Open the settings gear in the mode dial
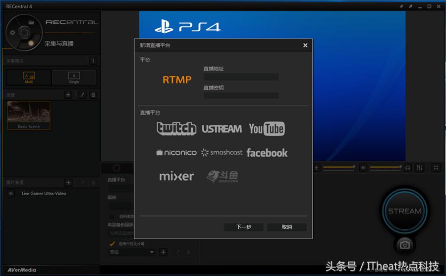446x276 pixels. tap(12, 32)
